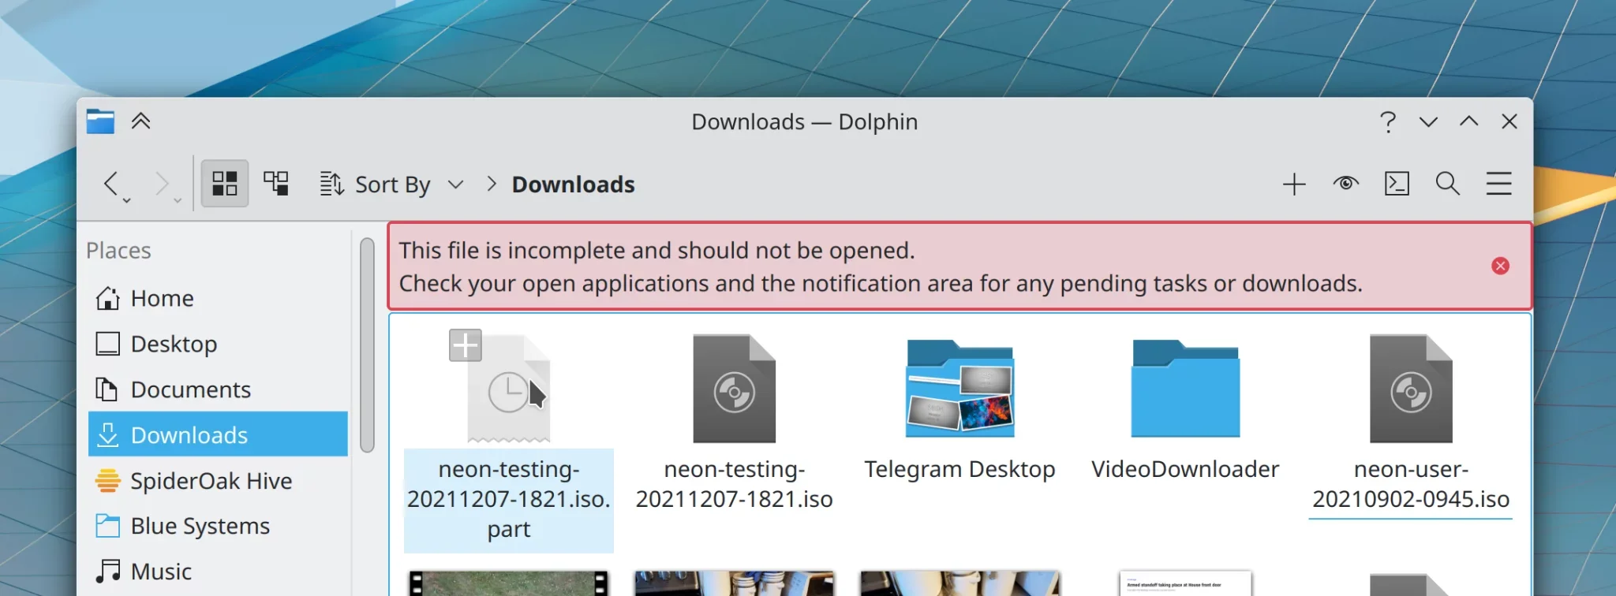Image resolution: width=1616 pixels, height=596 pixels.
Task: Switch to icons view mode
Action: [225, 184]
